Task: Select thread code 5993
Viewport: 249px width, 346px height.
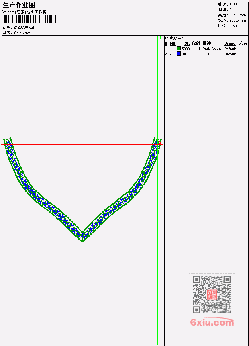Action: click(186, 49)
